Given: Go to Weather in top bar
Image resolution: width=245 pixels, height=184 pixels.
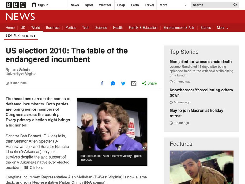Looking at the screenshot, I should pyautogui.click(x=105, y=5).
